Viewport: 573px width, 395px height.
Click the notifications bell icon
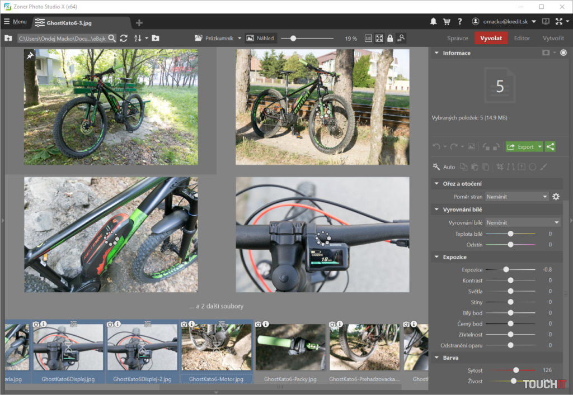point(433,22)
